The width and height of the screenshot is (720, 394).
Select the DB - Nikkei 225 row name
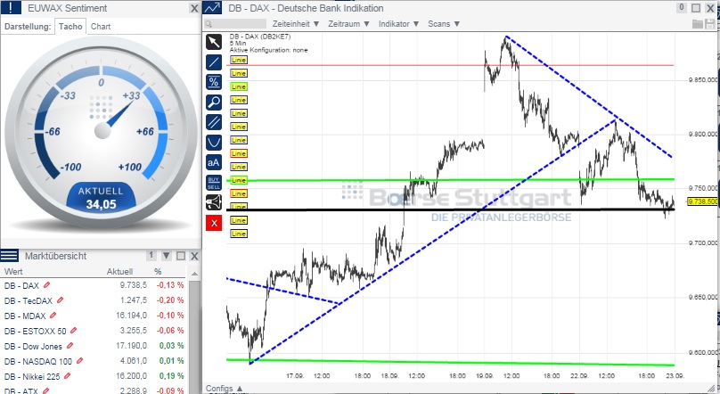click(32, 376)
